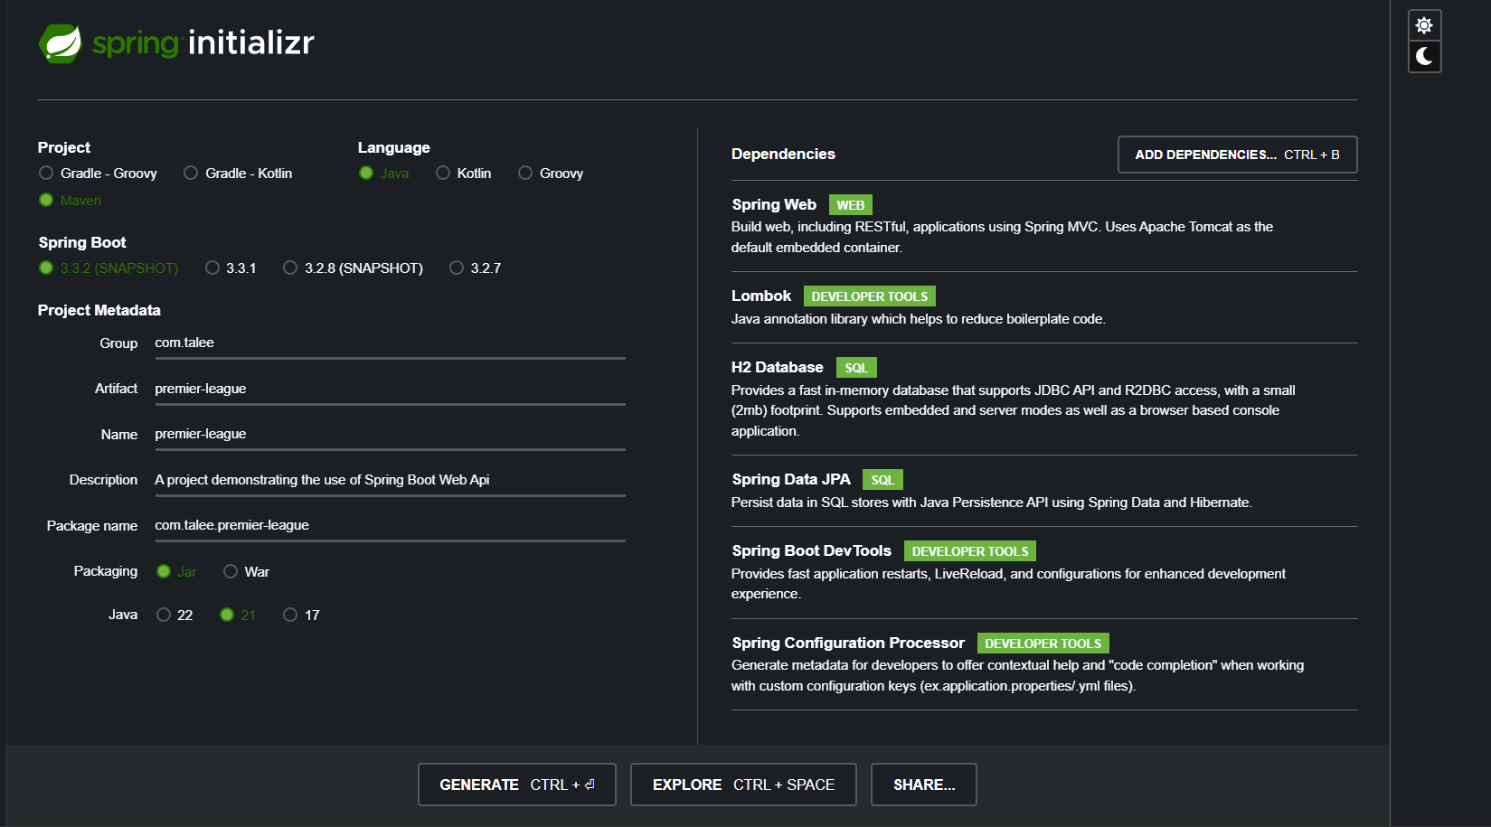Pick Java version 21
This screenshot has width=1491, height=827.
click(x=238, y=616)
